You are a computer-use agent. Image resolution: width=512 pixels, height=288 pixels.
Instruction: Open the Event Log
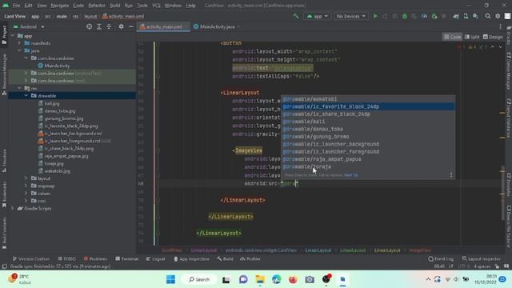click(x=441, y=259)
